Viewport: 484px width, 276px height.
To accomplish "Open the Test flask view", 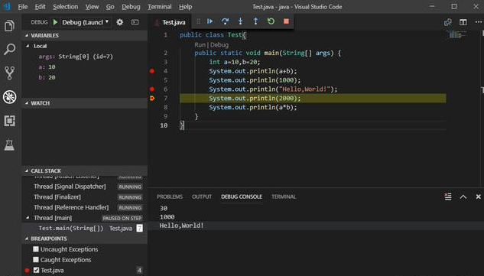I will tap(10, 144).
